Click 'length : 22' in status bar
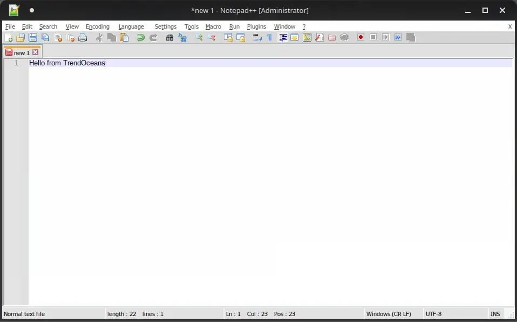The image size is (517, 322). (121, 314)
